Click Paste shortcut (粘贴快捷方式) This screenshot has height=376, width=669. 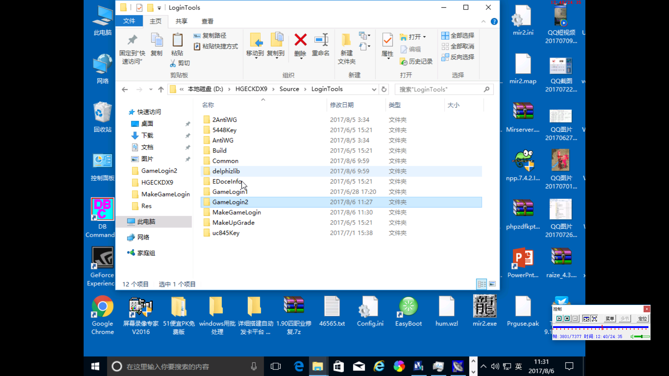(x=216, y=46)
